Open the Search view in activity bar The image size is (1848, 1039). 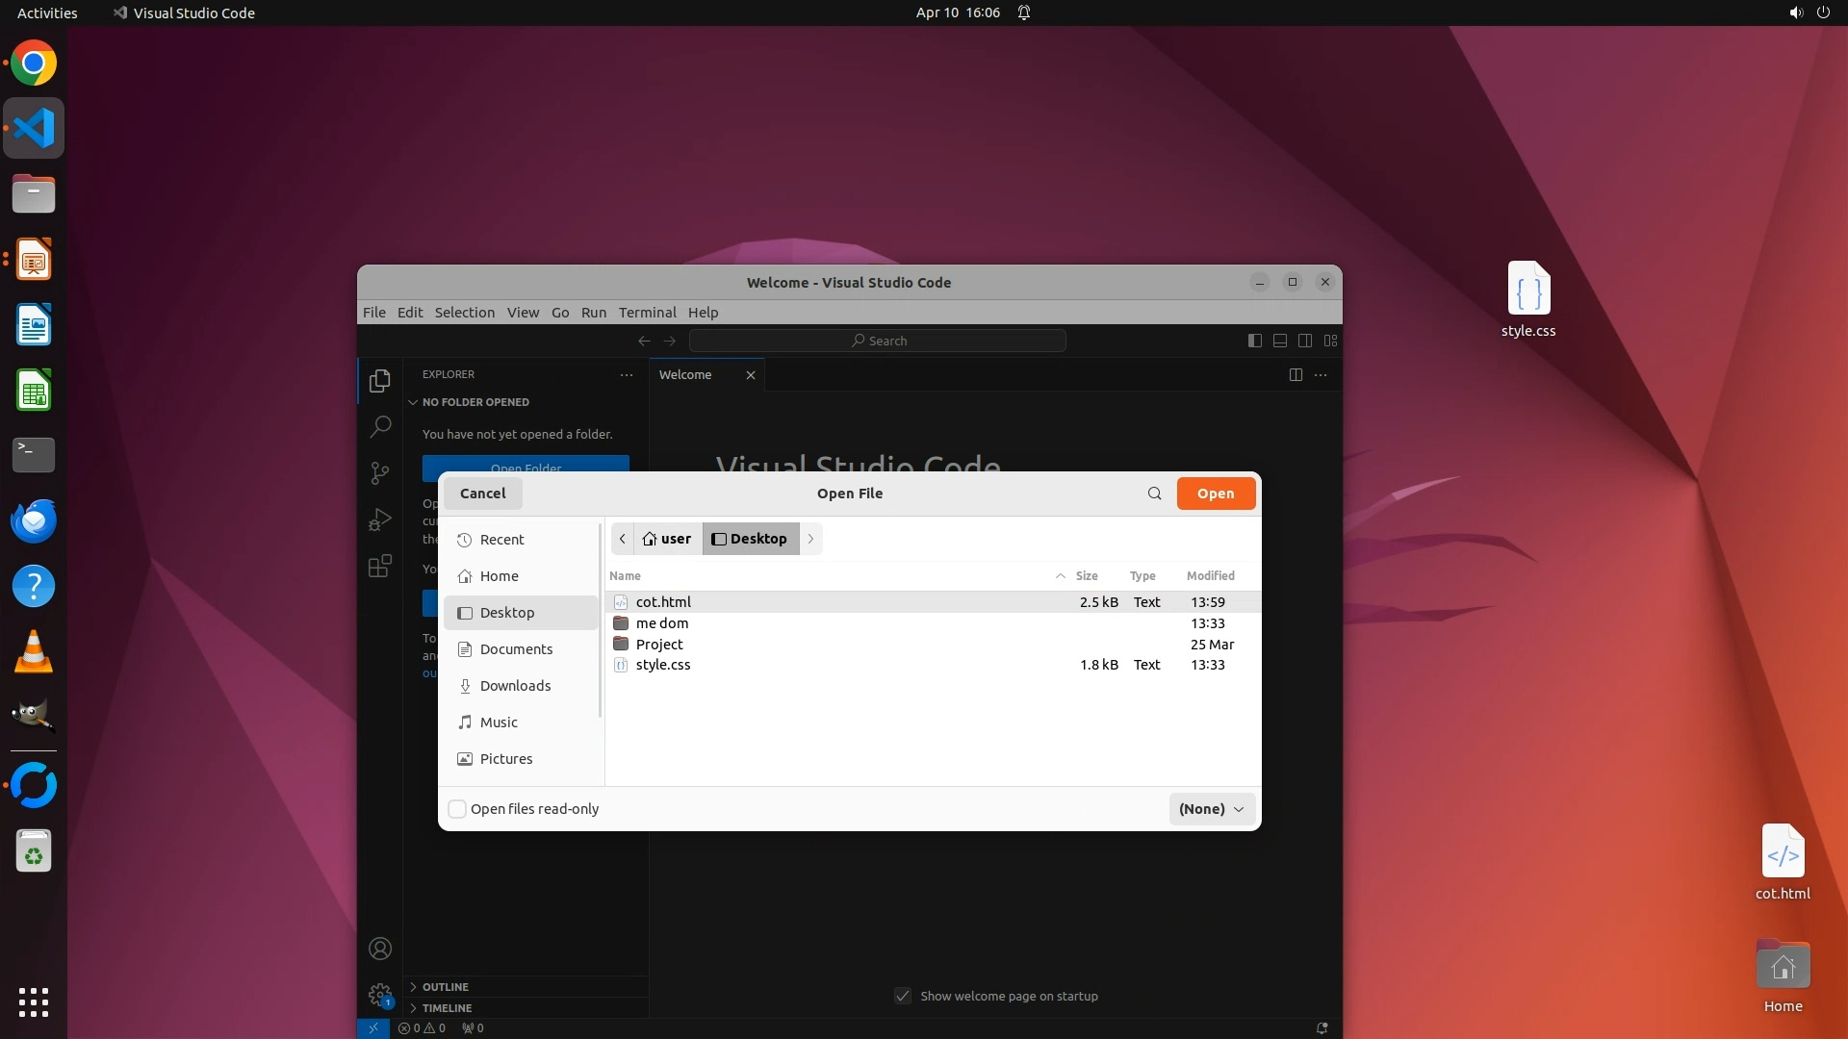380,426
